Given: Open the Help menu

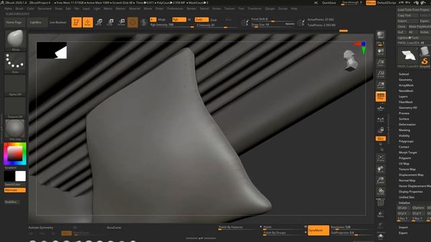Looking at the screenshot, I should click(294, 9).
